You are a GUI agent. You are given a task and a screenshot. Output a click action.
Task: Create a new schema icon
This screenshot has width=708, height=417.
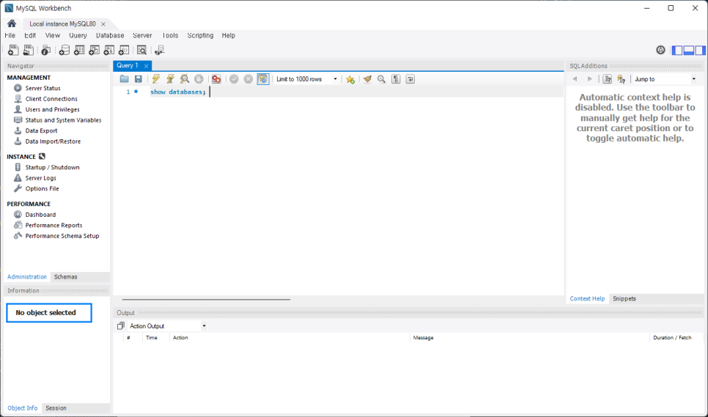tap(64, 50)
